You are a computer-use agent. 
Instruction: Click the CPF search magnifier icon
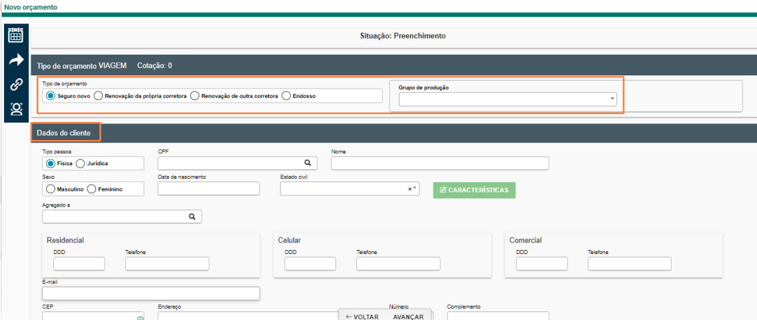[307, 162]
